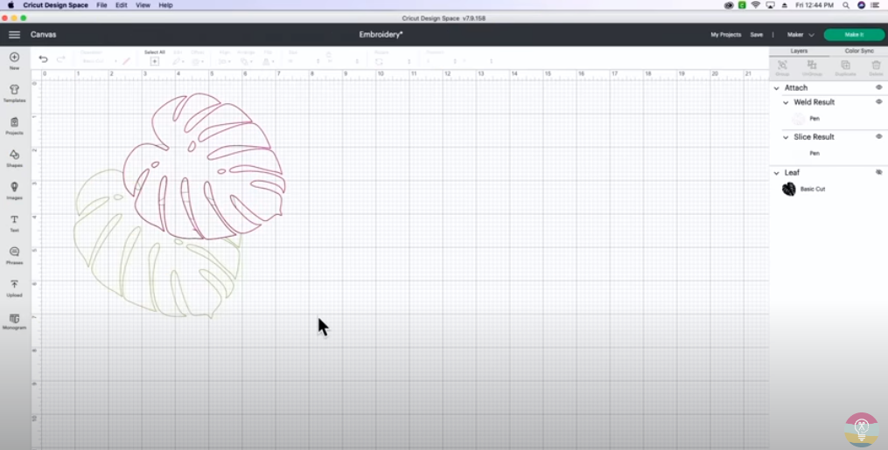Show the hidden Leaf layer
Viewport: 888px width, 450px height.
(879, 172)
